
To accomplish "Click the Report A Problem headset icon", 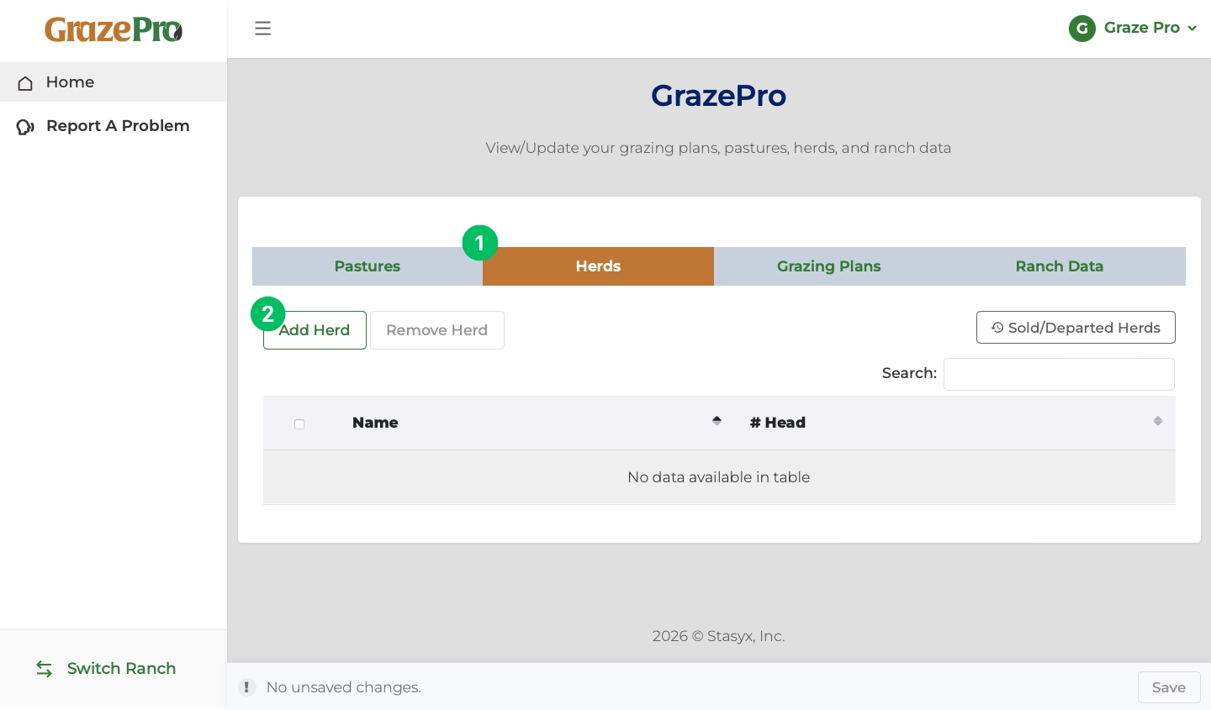I will coord(25,126).
